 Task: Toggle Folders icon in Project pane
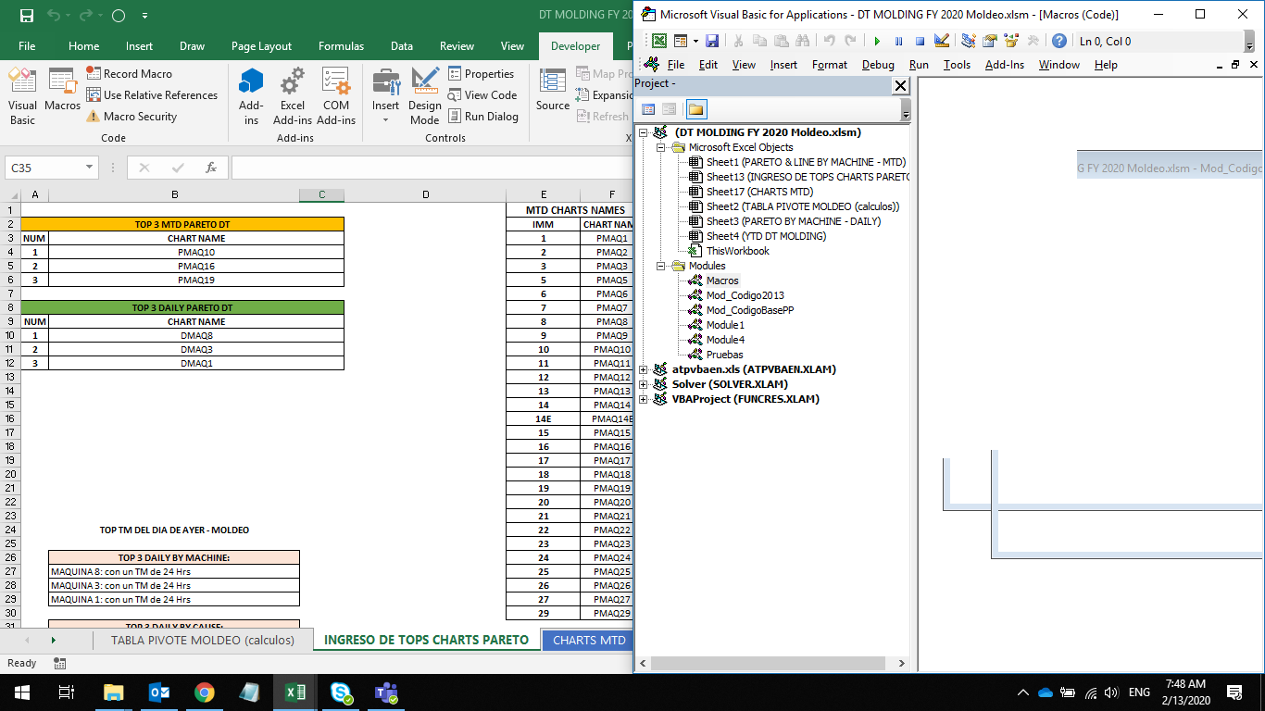696,109
